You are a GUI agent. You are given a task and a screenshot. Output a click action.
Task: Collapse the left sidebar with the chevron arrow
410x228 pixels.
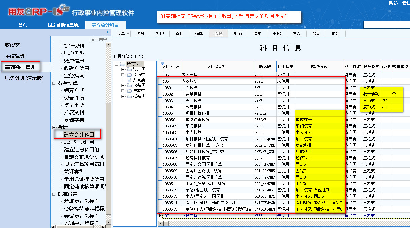(x=108, y=32)
